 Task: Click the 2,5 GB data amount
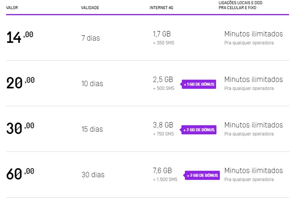[x=163, y=80]
